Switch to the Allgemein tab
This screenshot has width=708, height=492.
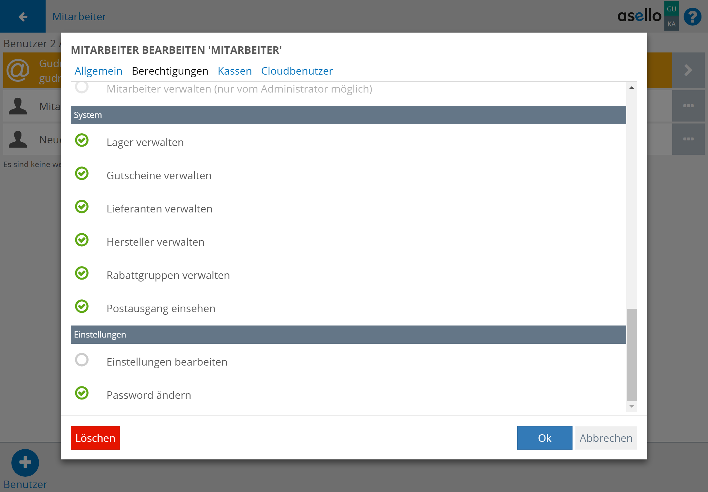coord(98,71)
